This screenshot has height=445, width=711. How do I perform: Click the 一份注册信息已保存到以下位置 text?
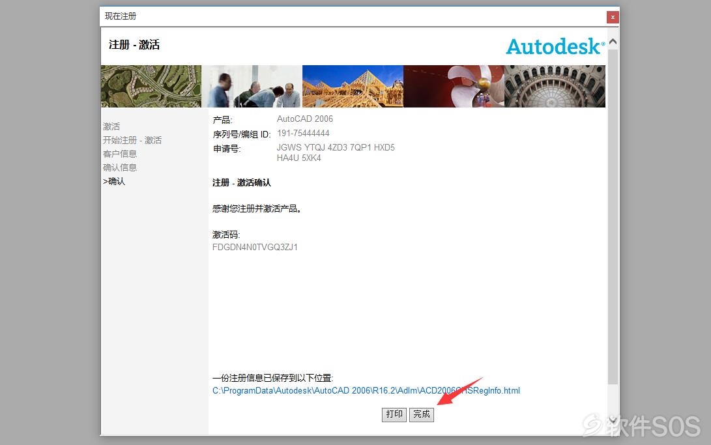coord(272,378)
